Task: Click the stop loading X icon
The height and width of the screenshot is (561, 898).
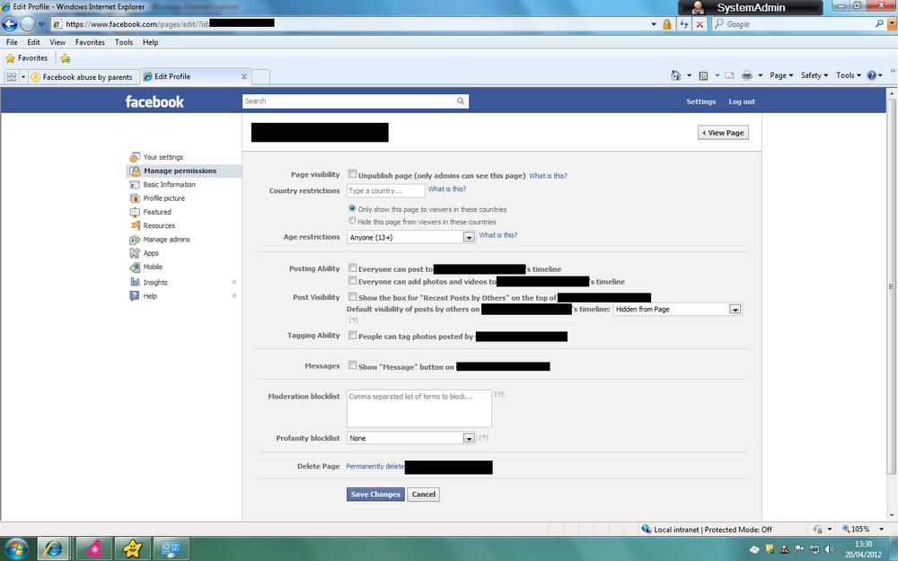Action: pos(700,24)
